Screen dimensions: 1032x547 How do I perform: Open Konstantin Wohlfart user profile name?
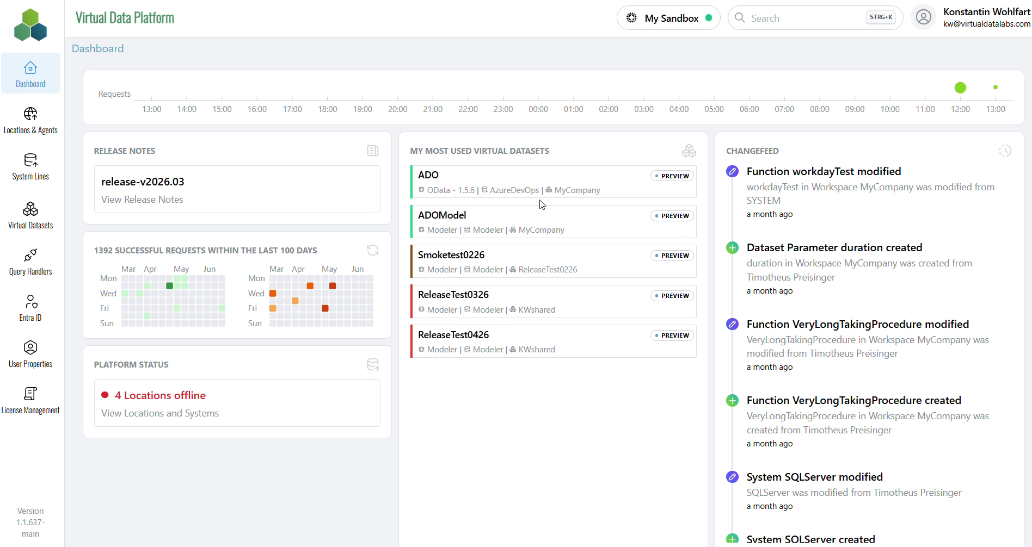coord(986,11)
